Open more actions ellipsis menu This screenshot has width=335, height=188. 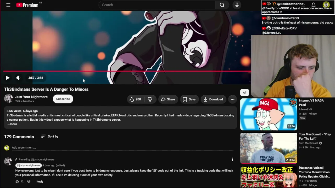pos(232,99)
